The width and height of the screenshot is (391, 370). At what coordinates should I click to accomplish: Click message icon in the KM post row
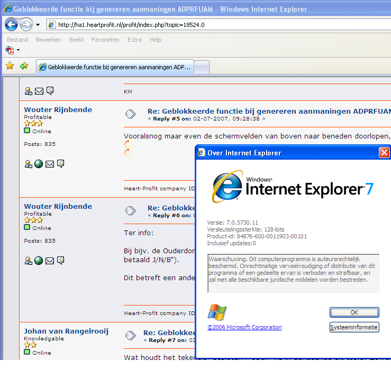[50, 91]
